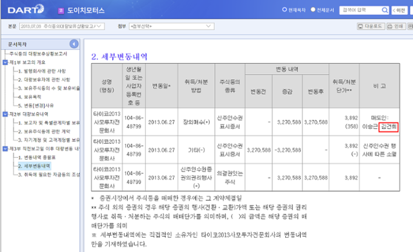Click the 취득/처분 방법 column header

pos(196,86)
